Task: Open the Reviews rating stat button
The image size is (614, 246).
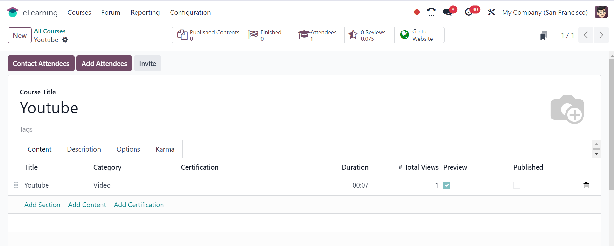Action: point(369,35)
